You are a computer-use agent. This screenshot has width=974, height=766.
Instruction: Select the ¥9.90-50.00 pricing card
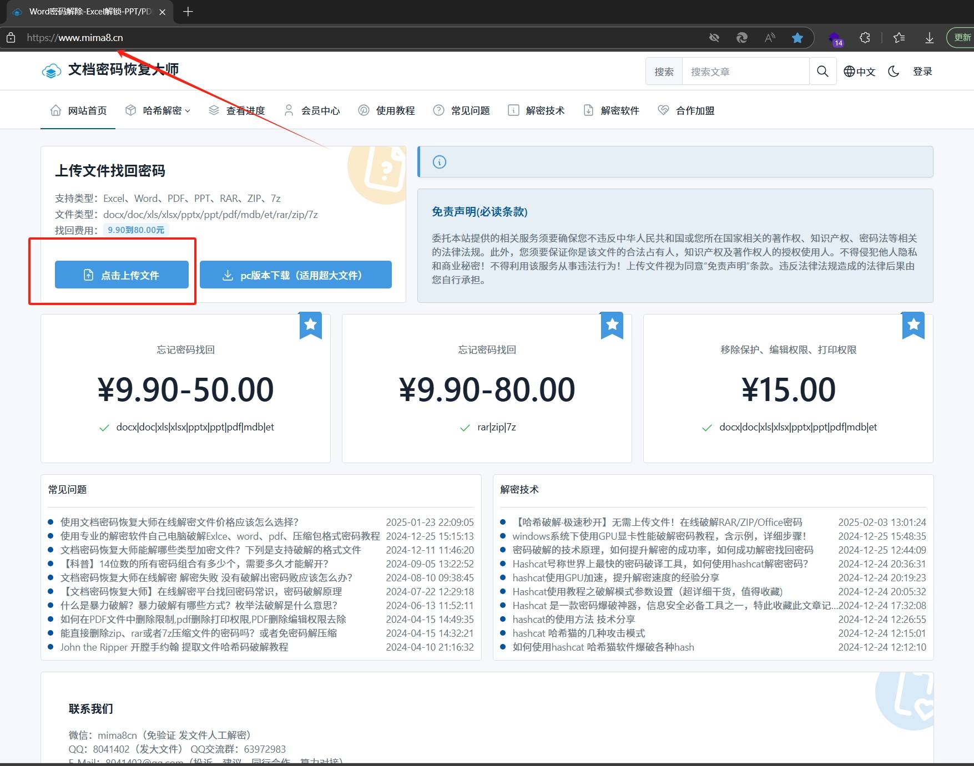(x=185, y=388)
